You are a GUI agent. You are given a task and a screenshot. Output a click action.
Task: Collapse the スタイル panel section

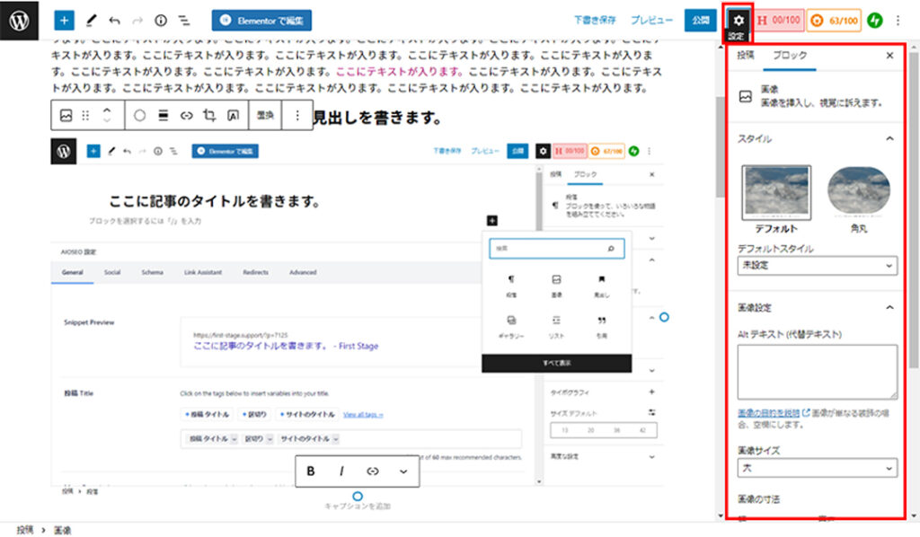tap(889, 139)
